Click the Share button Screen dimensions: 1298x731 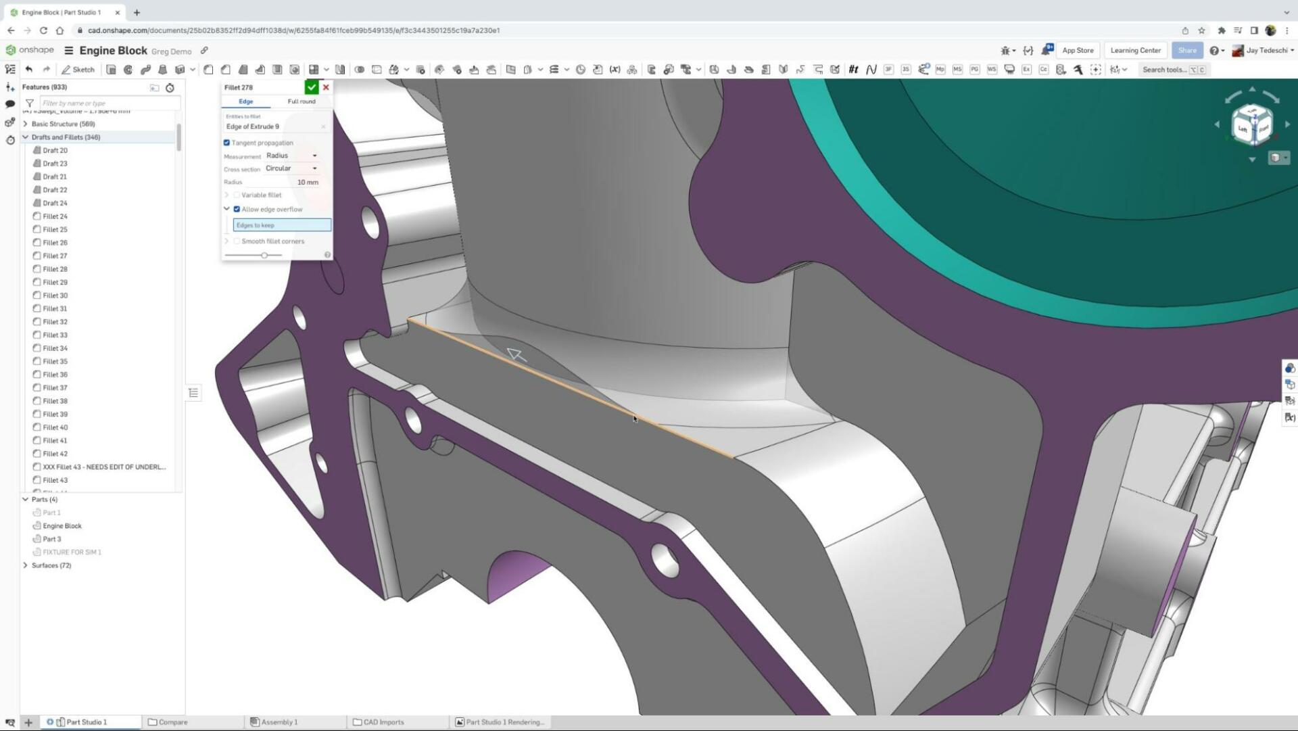(1188, 50)
